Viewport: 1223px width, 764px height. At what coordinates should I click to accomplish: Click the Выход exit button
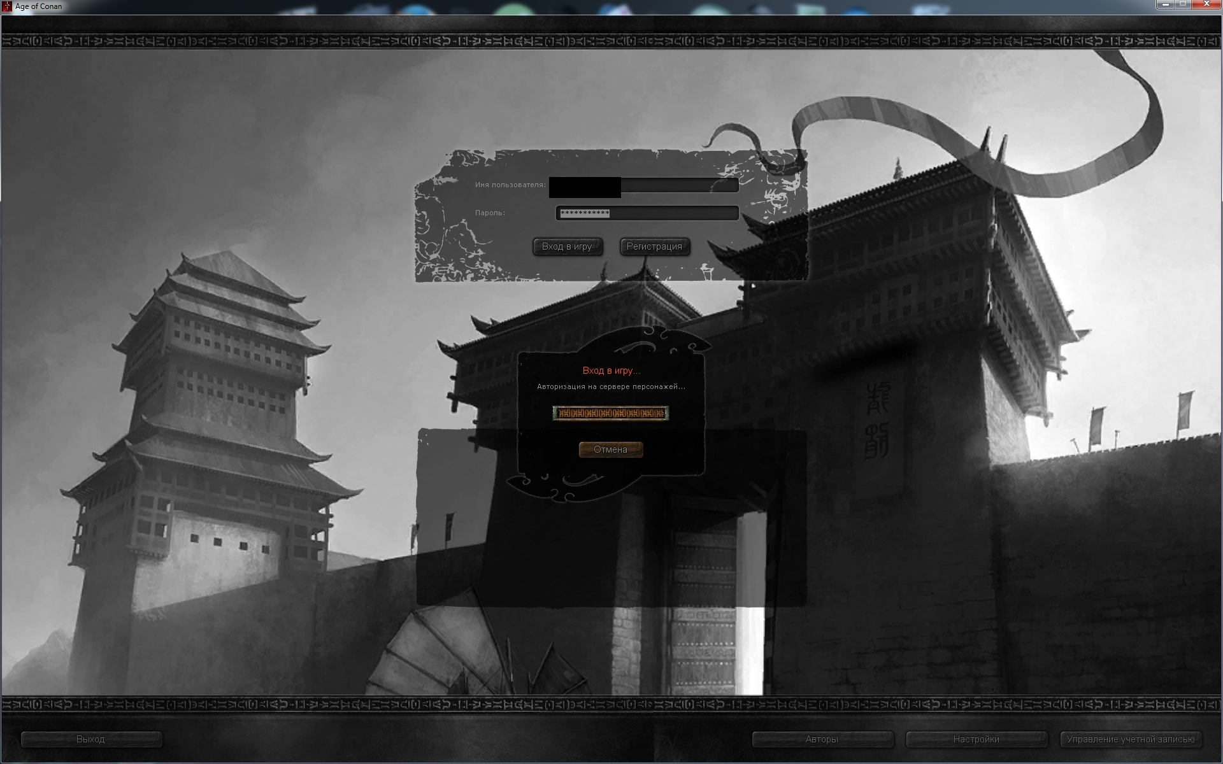tap(91, 739)
